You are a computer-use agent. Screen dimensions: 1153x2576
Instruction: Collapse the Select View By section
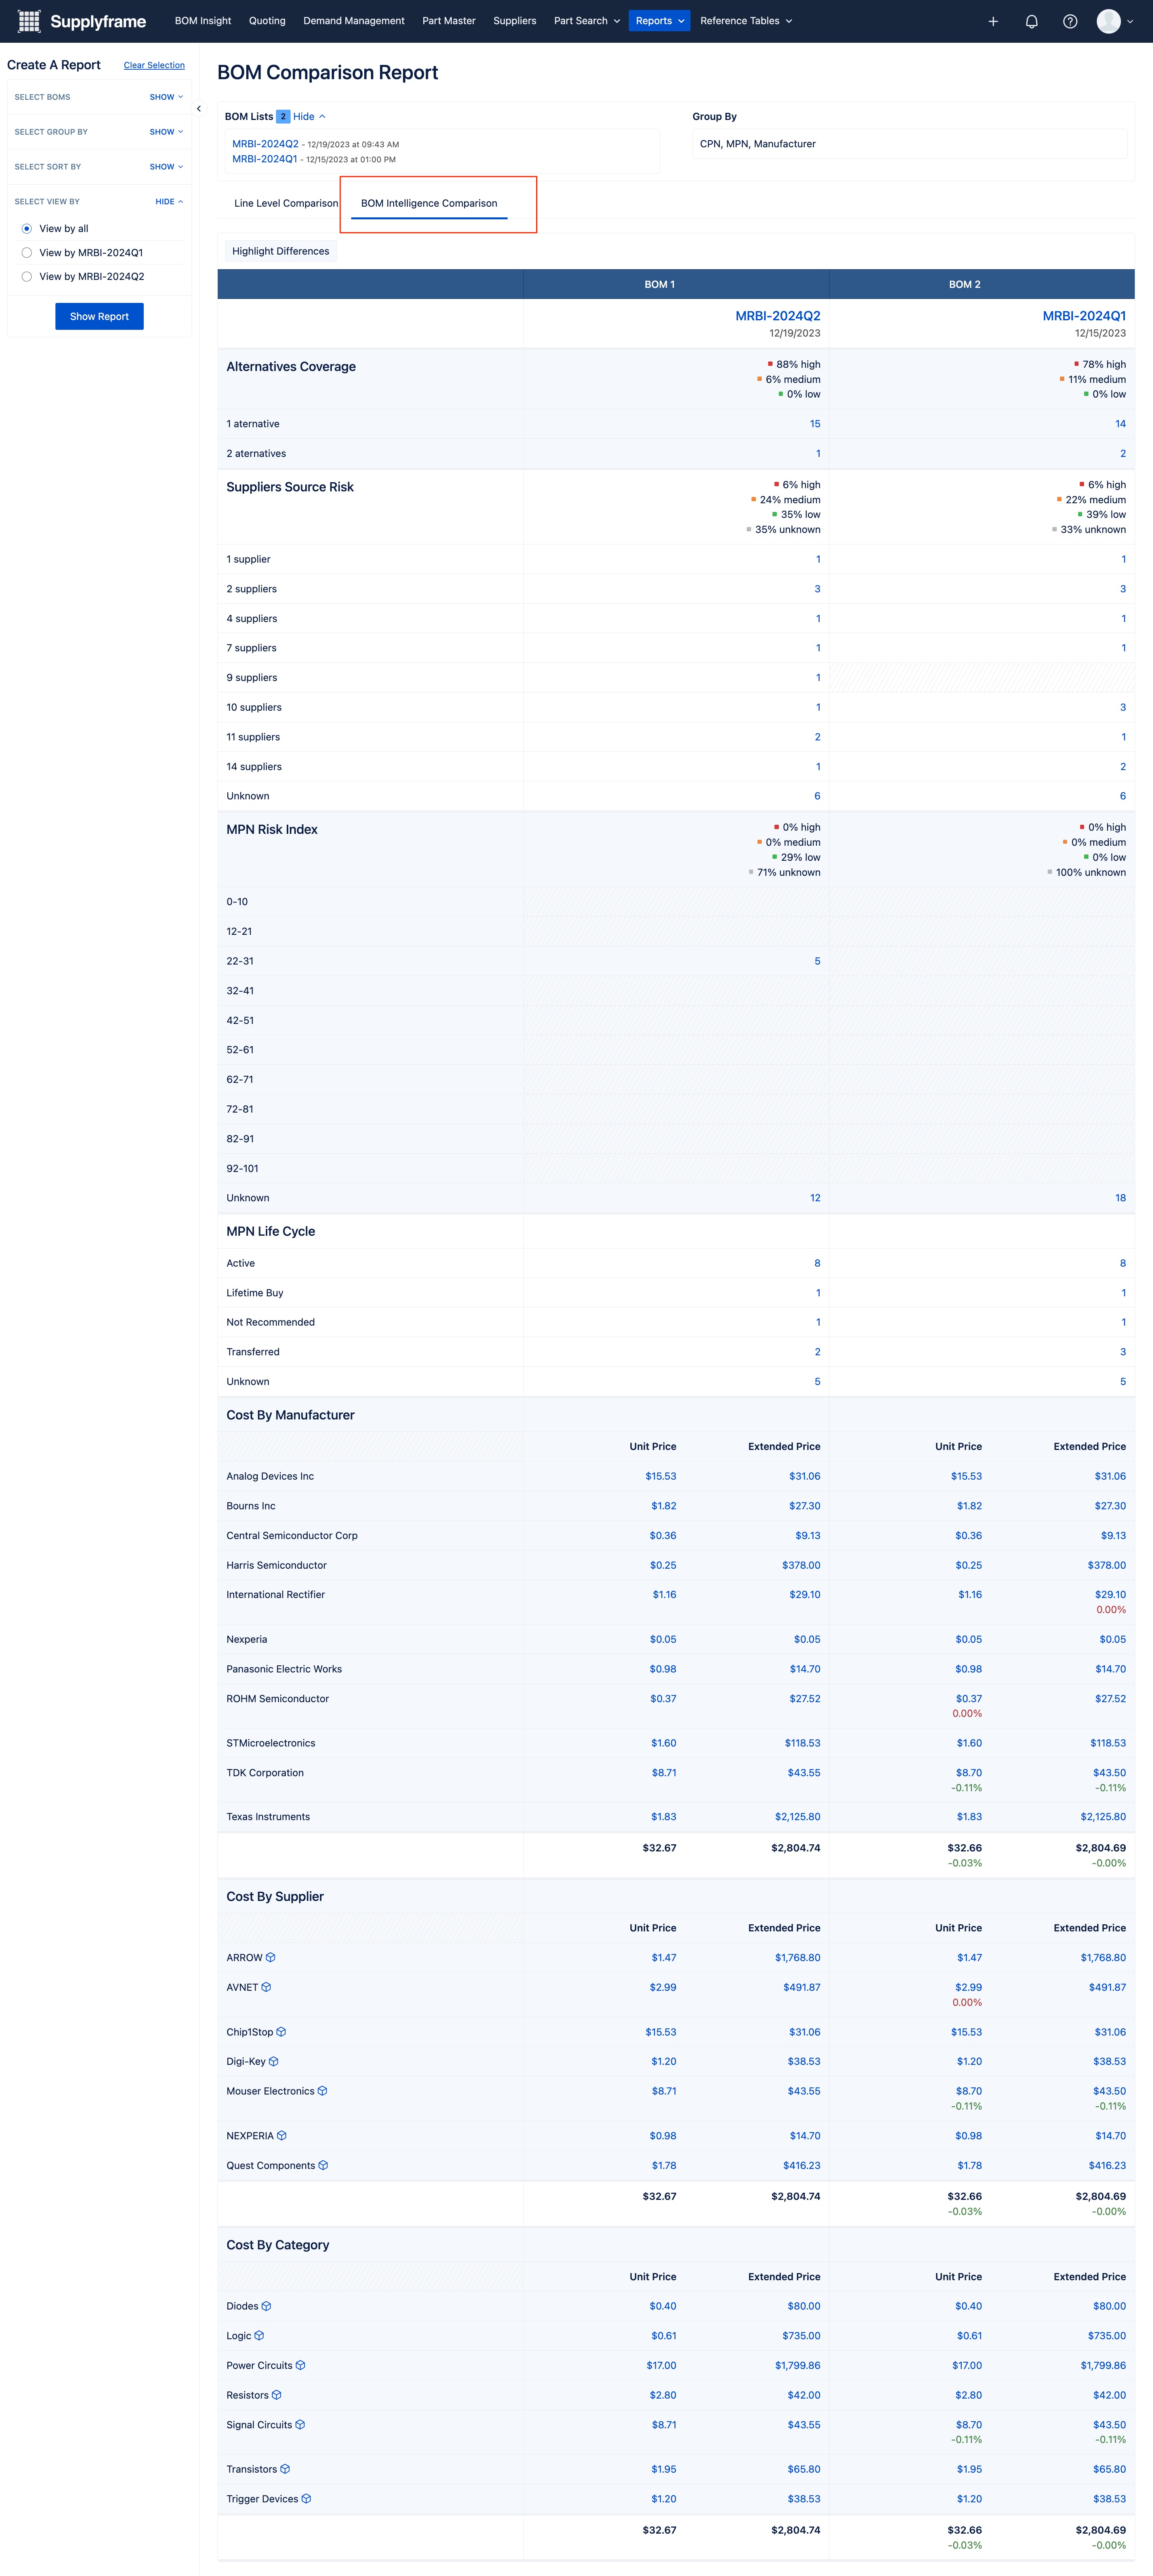tap(169, 202)
